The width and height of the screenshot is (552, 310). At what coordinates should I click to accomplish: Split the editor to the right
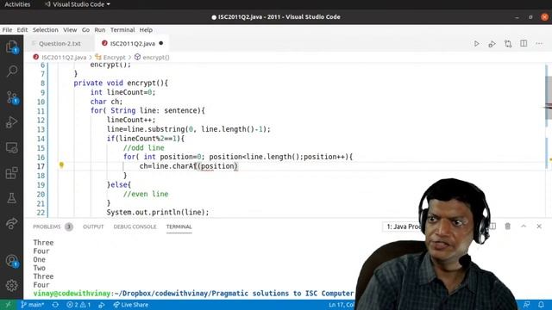[x=524, y=44]
